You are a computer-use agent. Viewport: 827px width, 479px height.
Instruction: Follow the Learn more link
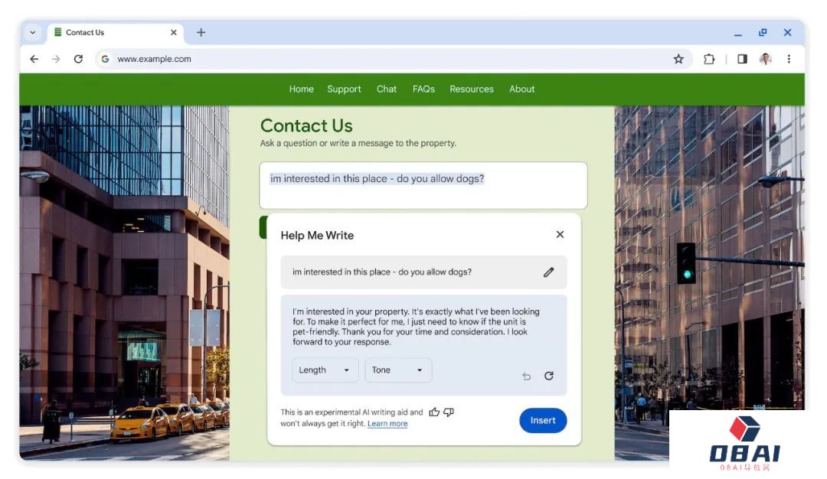pos(387,424)
